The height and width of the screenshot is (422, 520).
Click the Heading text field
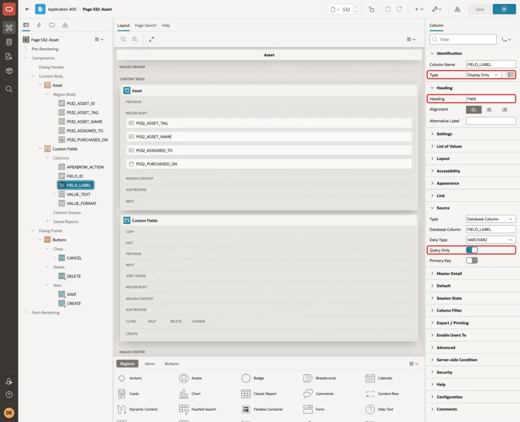pyautogui.click(x=491, y=99)
